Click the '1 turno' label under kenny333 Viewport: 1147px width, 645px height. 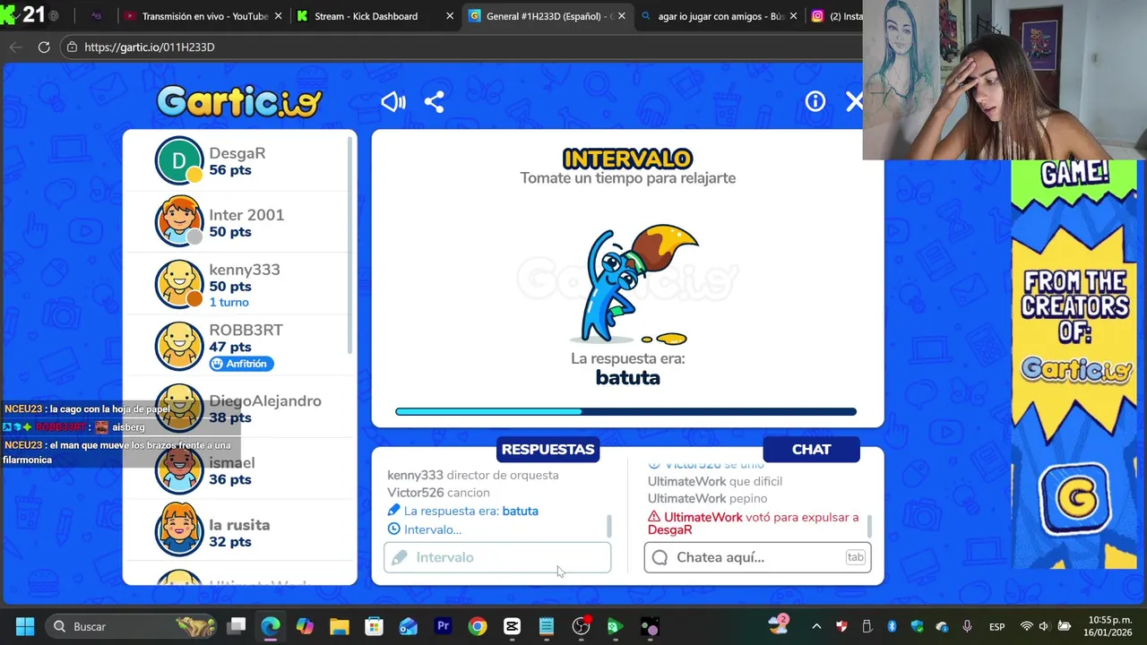(x=229, y=303)
